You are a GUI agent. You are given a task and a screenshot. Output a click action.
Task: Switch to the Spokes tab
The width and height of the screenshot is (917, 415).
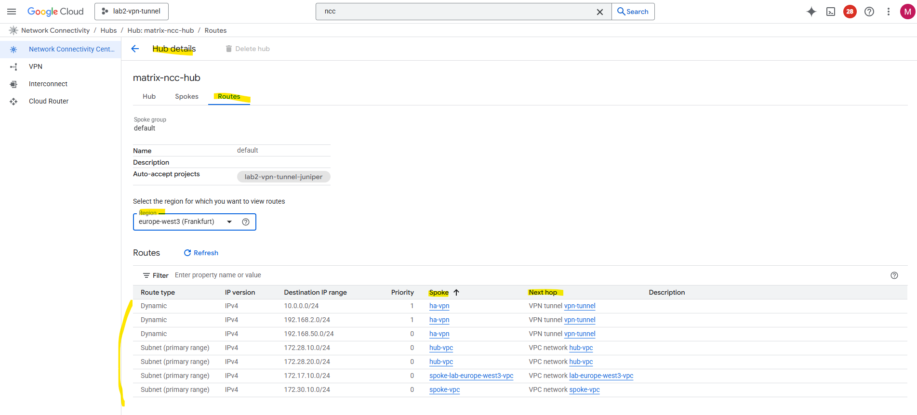pos(186,97)
